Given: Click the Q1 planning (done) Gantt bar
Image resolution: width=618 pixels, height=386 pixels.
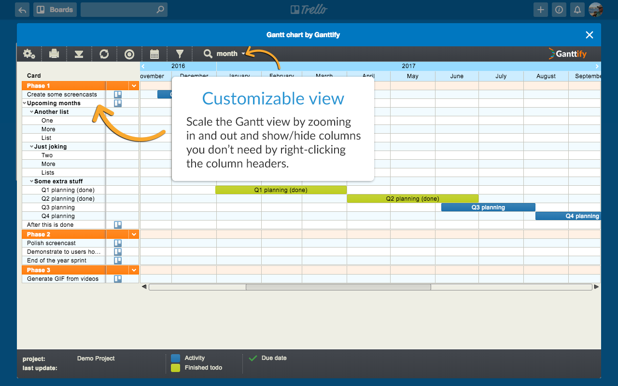Looking at the screenshot, I should (281, 190).
